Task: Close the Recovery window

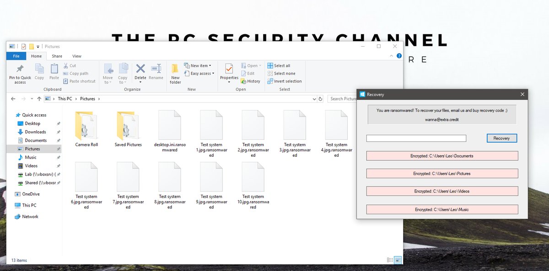Action: point(522,95)
